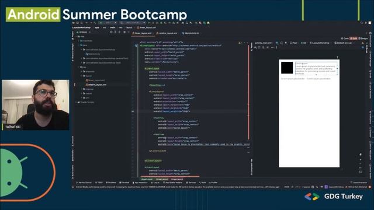
Task: Click the Sync/refresh icon in main toolbar
Action: [x=82, y=23]
